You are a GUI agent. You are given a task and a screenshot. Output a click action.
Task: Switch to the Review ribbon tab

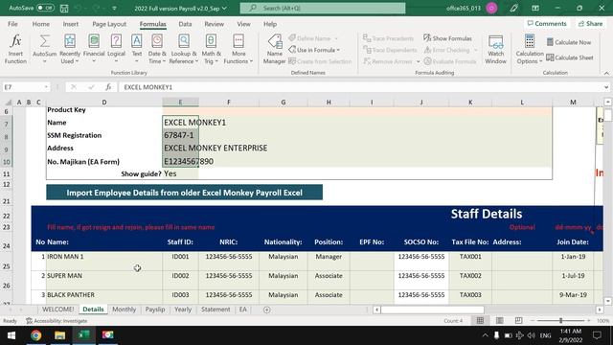[x=214, y=24]
